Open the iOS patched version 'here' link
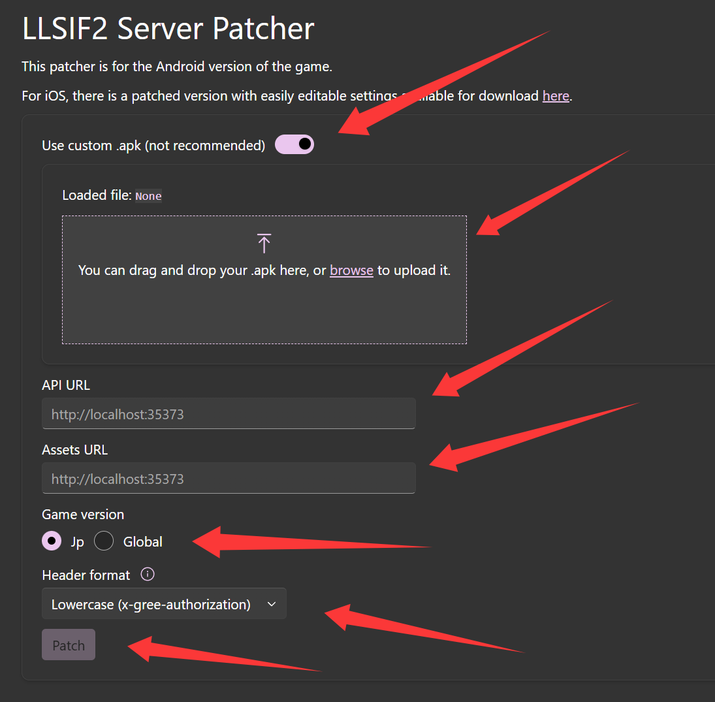This screenshot has height=702, width=715. pyautogui.click(x=556, y=96)
